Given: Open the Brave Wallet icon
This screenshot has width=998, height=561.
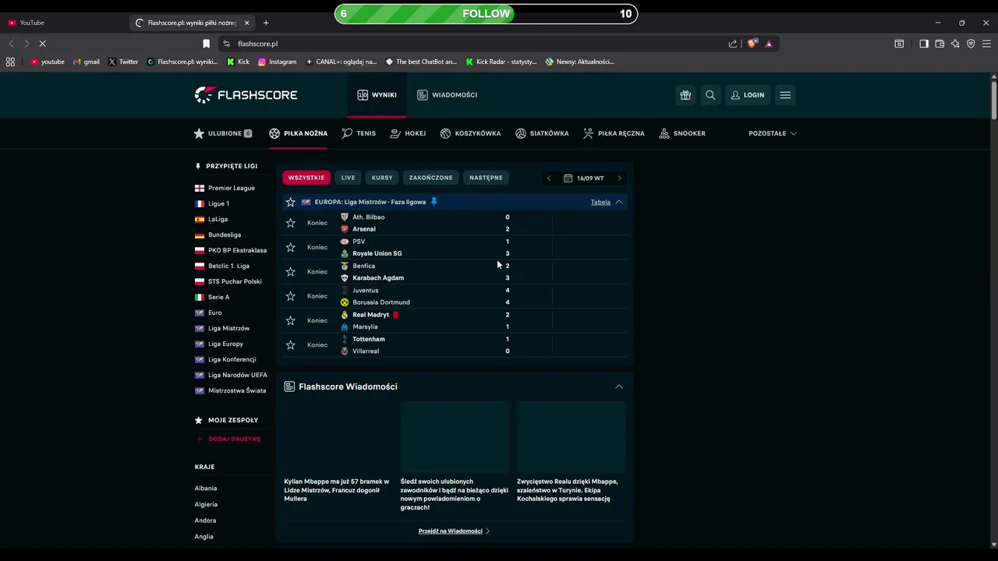Looking at the screenshot, I should 940,44.
